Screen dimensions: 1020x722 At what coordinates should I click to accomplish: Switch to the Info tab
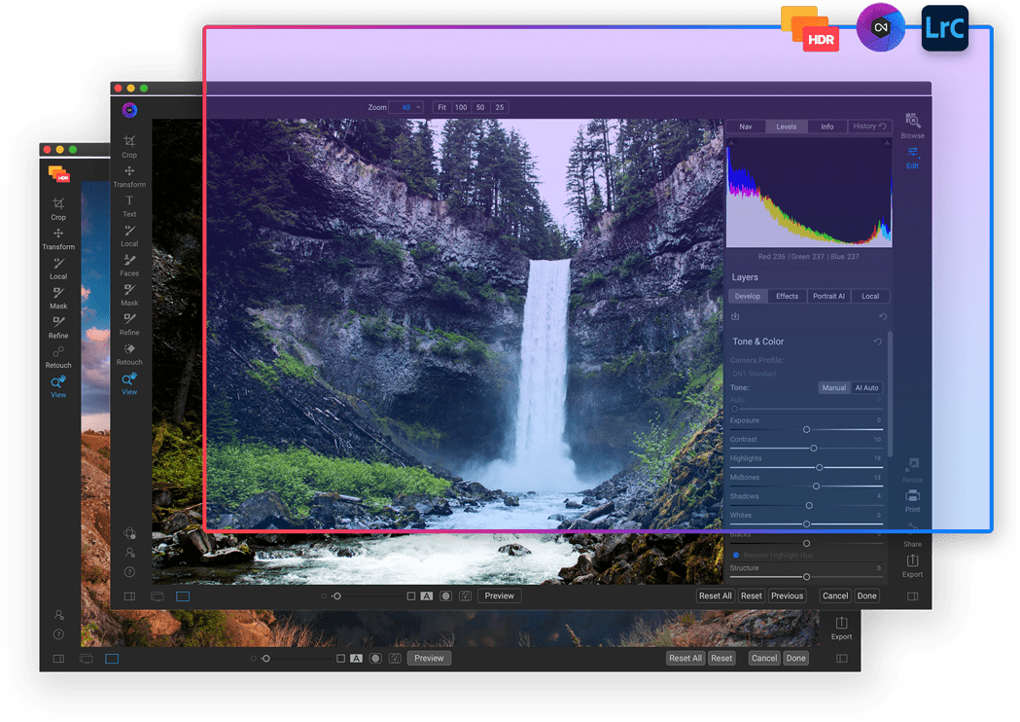[x=827, y=126]
